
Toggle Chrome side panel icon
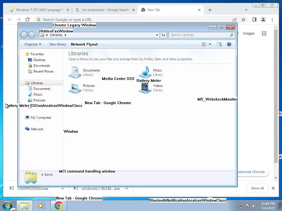click(x=254, y=20)
